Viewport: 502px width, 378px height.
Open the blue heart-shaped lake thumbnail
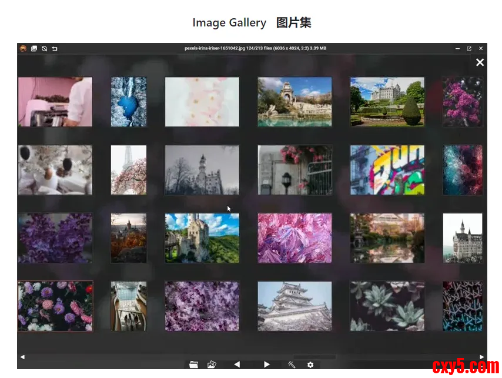coord(129,102)
